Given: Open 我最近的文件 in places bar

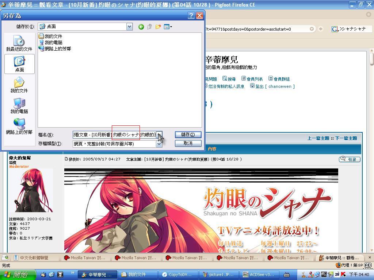Looking at the screenshot, I should pos(19,43).
